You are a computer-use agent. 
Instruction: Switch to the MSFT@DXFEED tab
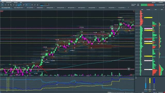point(81,8)
